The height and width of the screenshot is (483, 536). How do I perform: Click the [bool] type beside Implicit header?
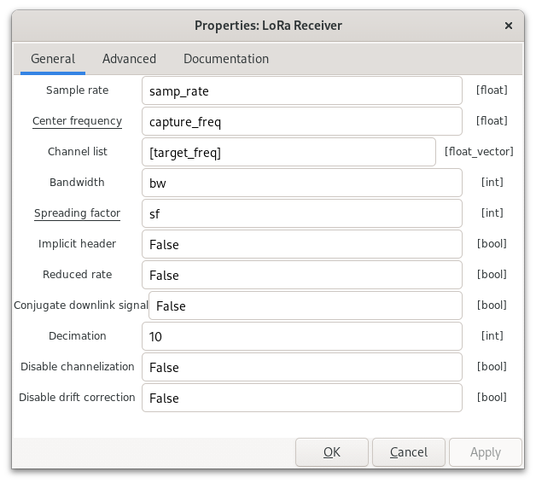pos(492,244)
